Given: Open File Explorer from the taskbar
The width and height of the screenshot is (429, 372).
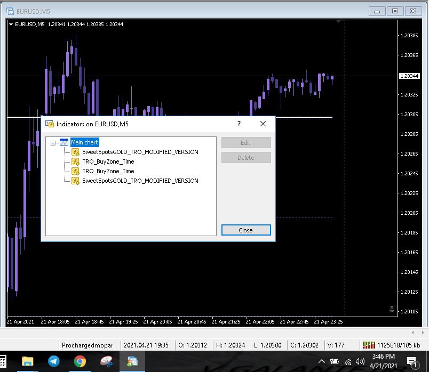Looking at the screenshot, I should coord(28,361).
